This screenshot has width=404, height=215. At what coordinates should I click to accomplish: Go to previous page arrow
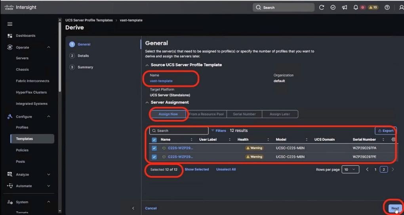tap(368, 169)
